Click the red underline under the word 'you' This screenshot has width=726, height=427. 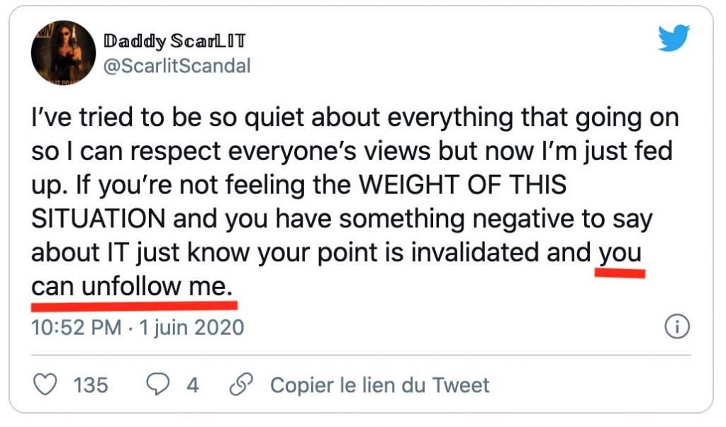[x=620, y=273]
